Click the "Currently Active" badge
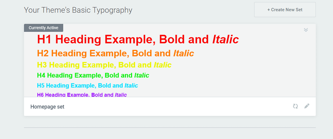 click(43, 28)
